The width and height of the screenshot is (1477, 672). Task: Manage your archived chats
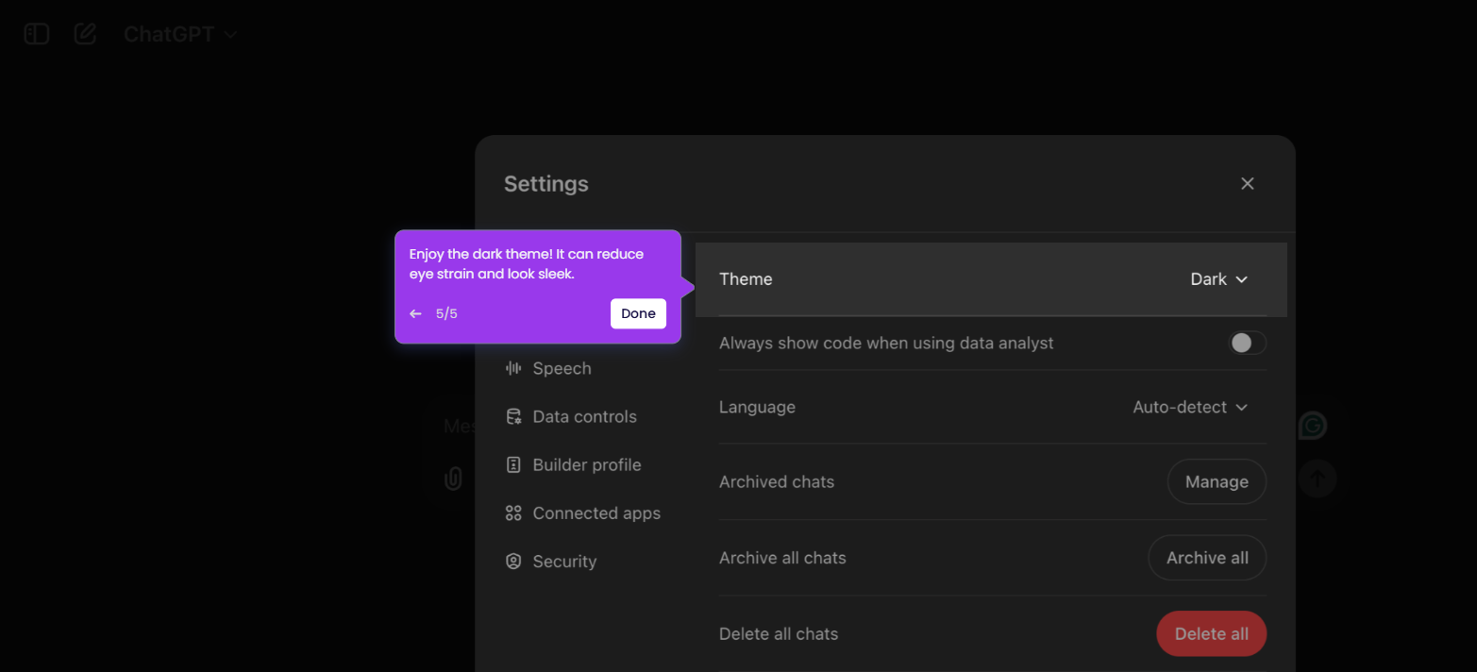coord(1217,481)
